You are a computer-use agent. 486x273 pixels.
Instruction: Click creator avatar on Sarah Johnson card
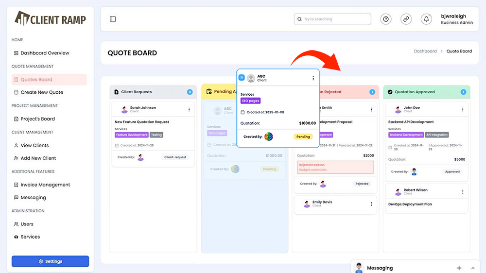click(141, 157)
